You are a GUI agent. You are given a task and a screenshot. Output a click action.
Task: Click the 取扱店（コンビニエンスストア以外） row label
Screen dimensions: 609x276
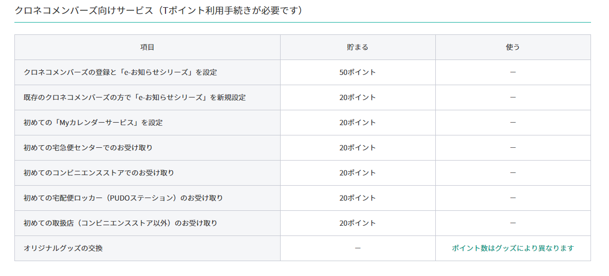(x=120, y=223)
